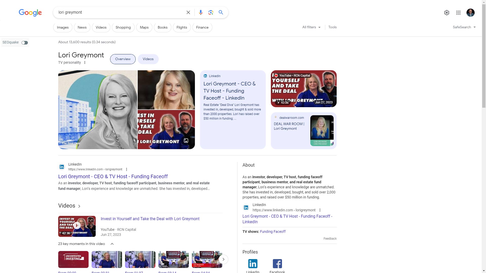The height and width of the screenshot is (273, 486).
Task: Open quick settings gear icon
Action: pyautogui.click(x=447, y=13)
